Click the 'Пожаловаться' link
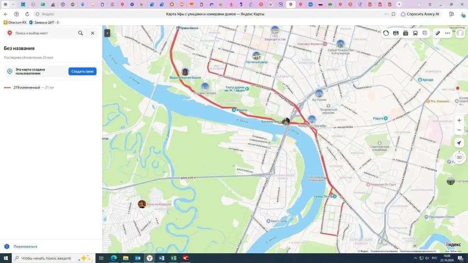 pos(25,246)
